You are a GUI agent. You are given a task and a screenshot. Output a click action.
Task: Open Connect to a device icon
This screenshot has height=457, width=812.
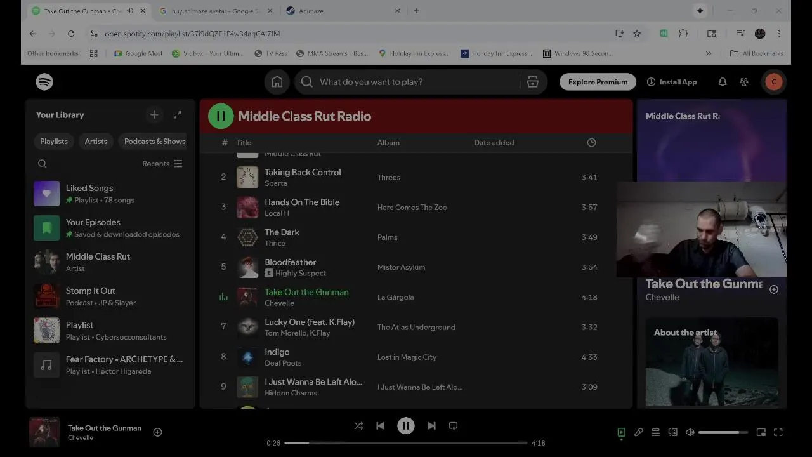click(x=673, y=432)
